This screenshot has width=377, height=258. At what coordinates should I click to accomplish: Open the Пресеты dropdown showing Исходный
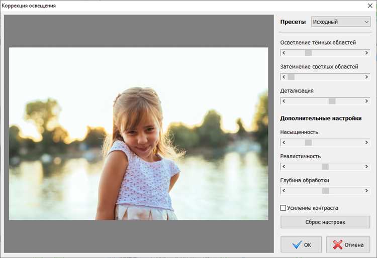point(341,22)
